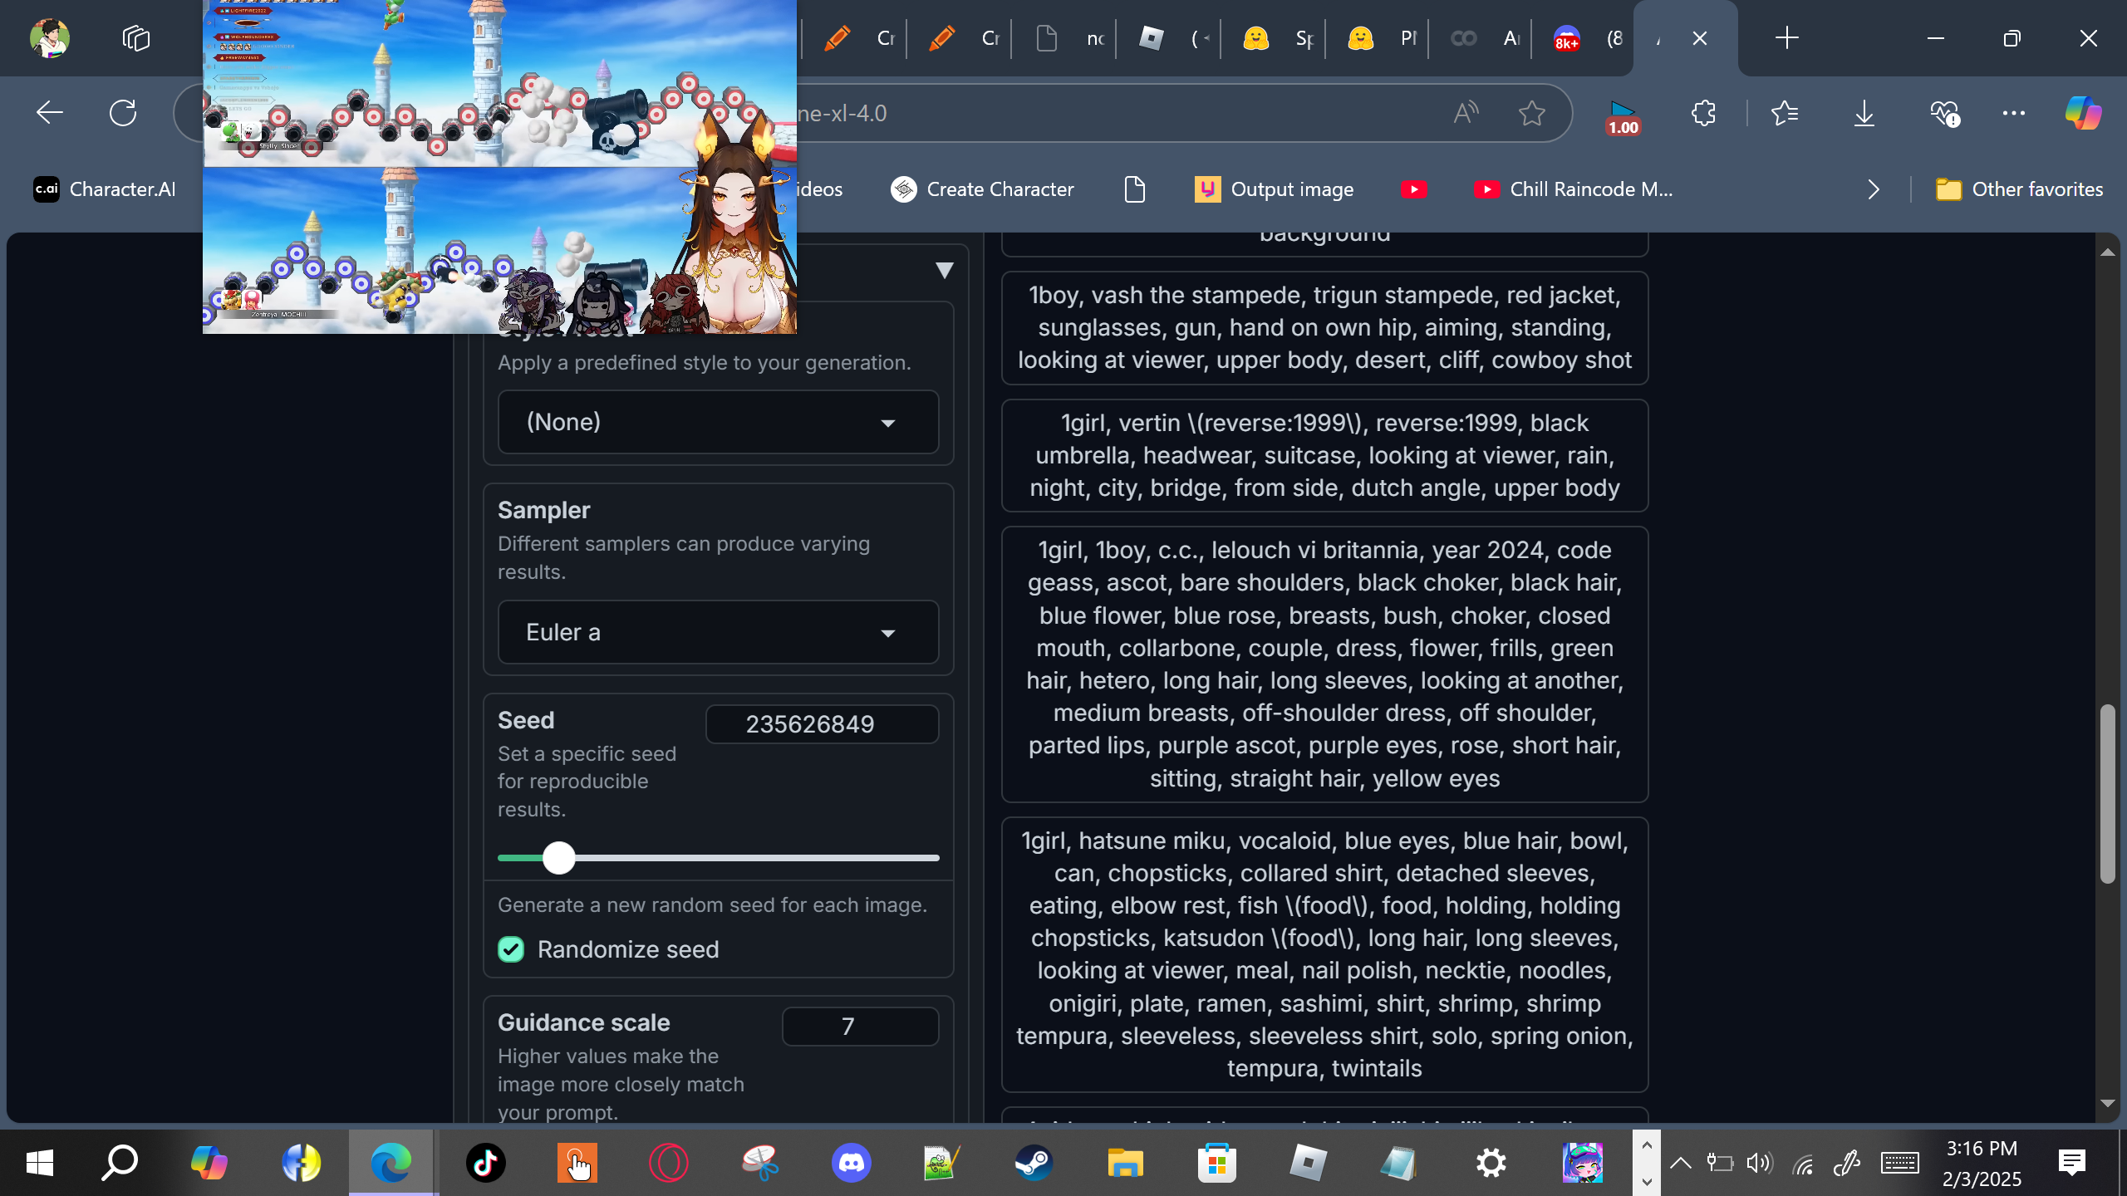Screen dimensions: 2127x1196
Task: Open the Extensions puzzle icon
Action: pyautogui.click(x=1703, y=113)
